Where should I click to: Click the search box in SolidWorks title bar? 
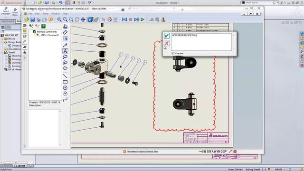[259, 3]
